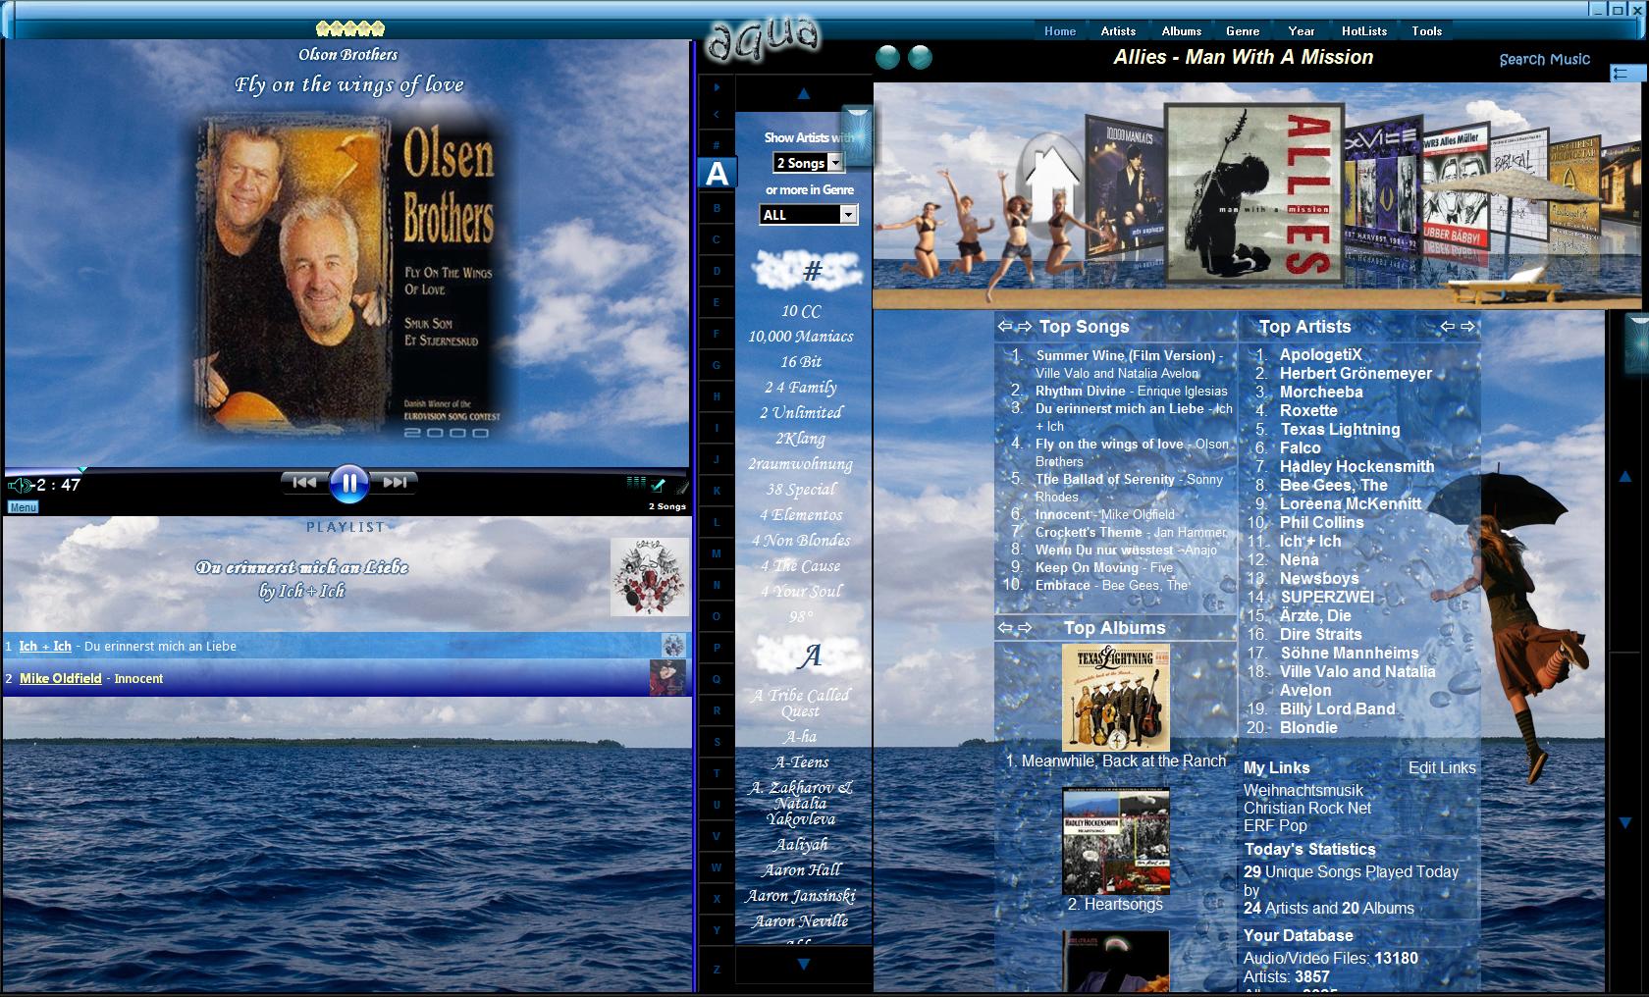The image size is (1649, 997).
Task: Open the player Menu button
Action: point(23,507)
